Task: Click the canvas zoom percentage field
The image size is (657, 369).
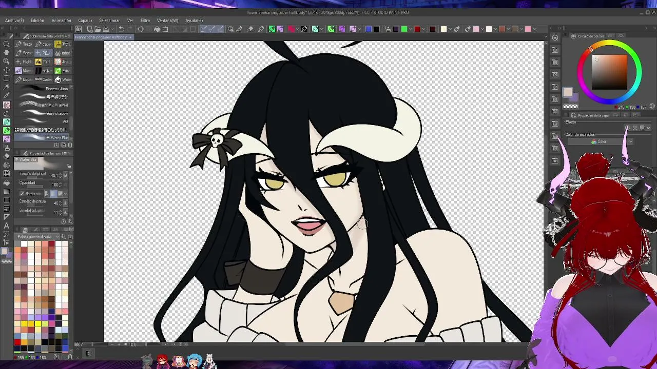Action: [80, 344]
